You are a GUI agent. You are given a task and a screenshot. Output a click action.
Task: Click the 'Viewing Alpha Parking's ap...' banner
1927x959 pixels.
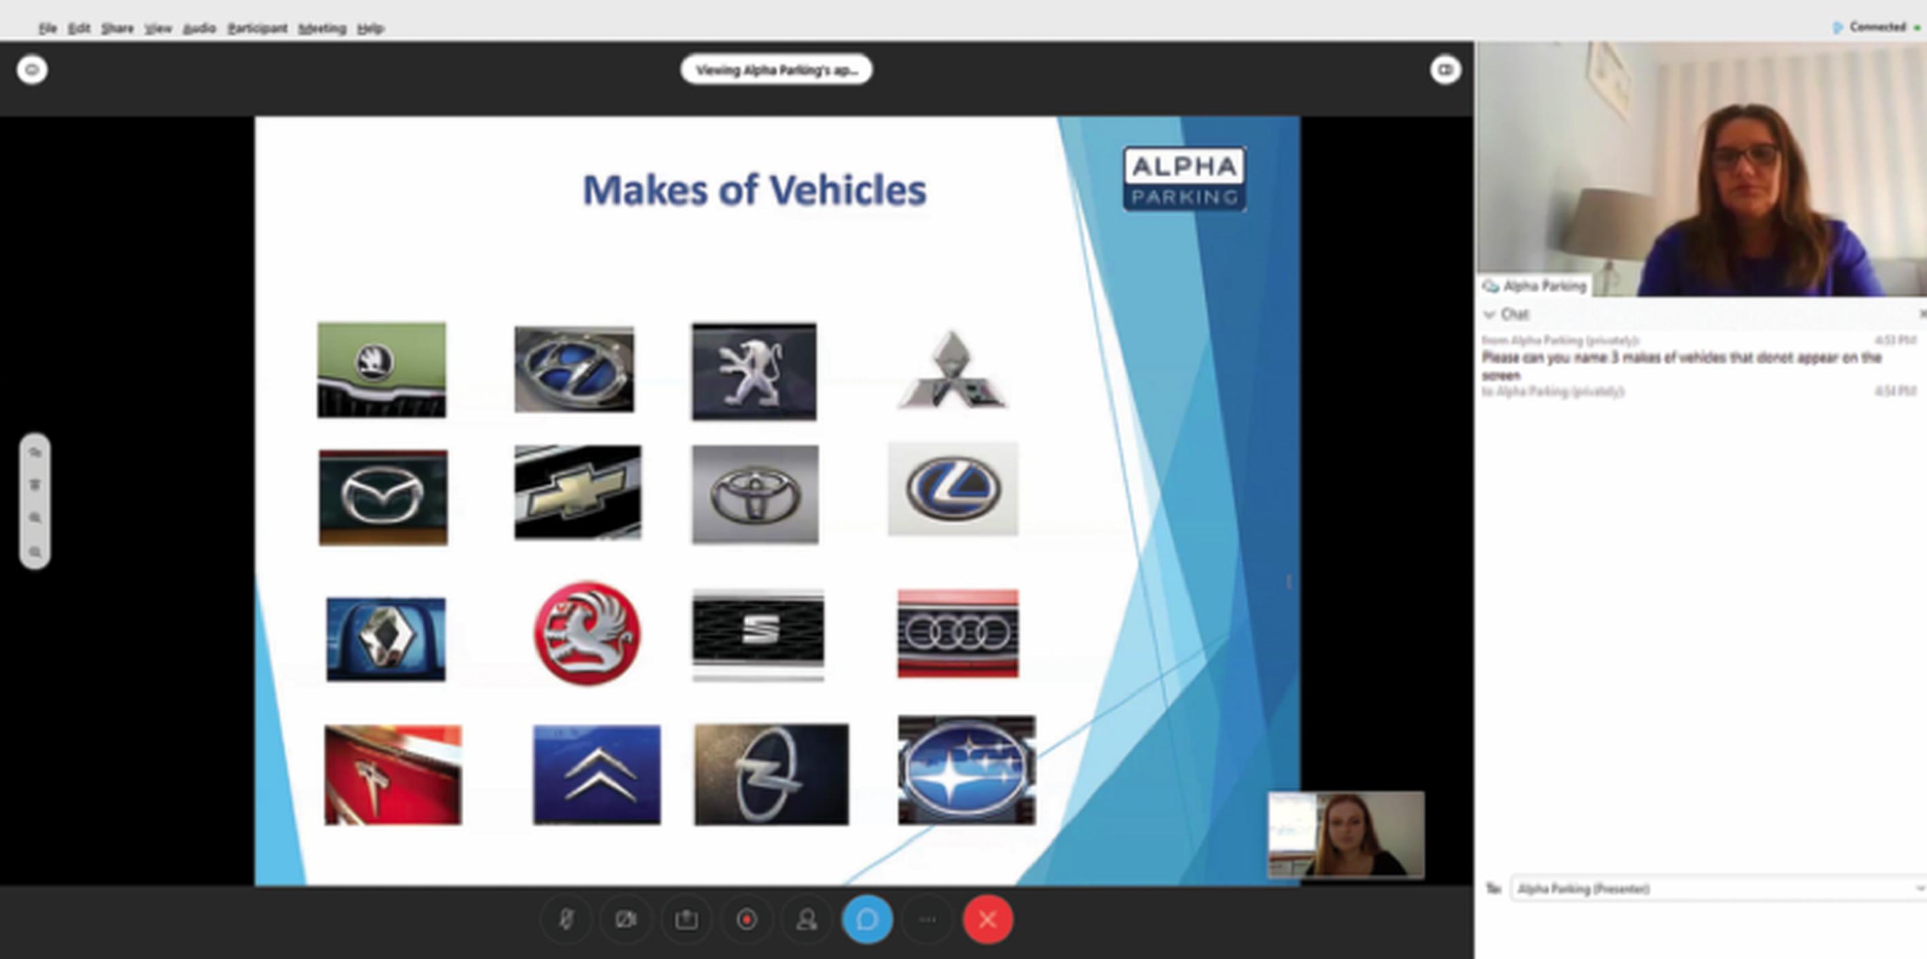(775, 69)
